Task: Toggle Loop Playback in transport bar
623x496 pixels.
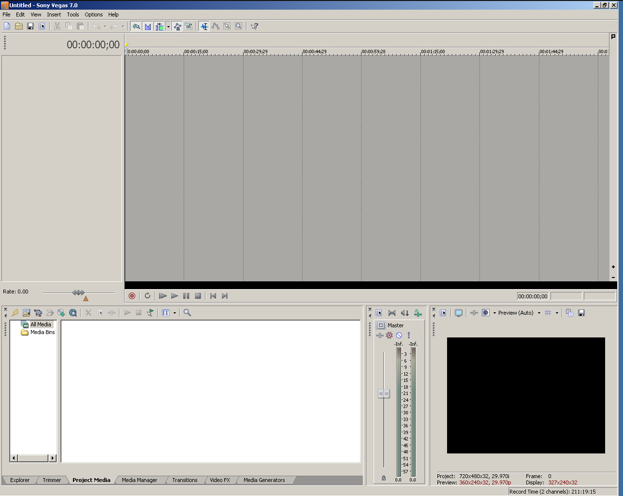Action: [147, 296]
